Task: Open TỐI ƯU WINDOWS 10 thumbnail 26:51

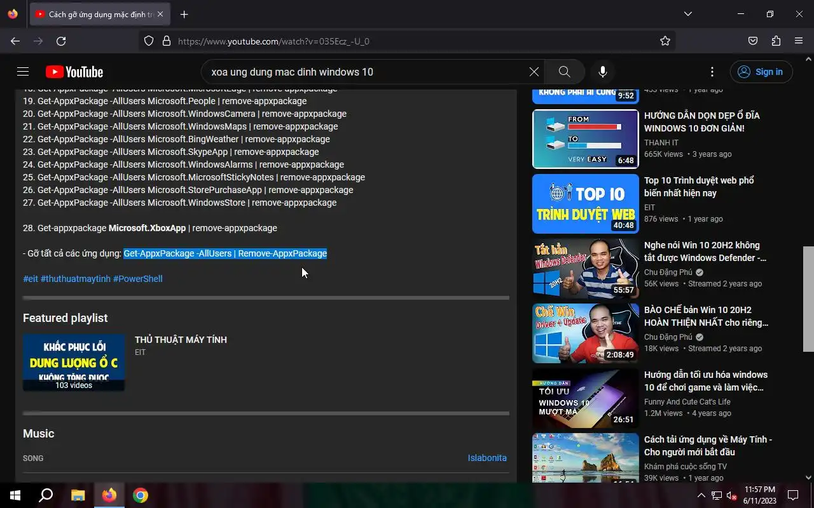Action: (585, 398)
